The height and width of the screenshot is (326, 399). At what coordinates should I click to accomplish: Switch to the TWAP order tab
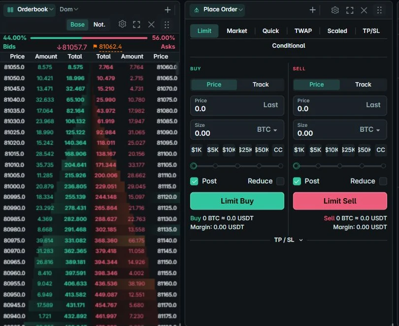pyautogui.click(x=303, y=31)
